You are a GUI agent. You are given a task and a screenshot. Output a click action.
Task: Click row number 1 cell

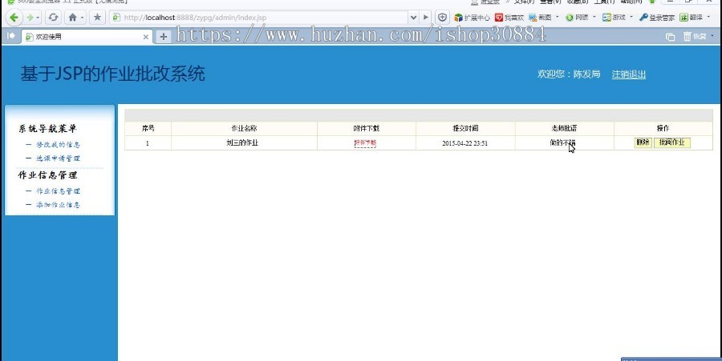148,143
